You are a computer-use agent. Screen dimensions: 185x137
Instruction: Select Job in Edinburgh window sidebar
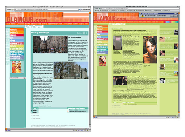[17, 38]
